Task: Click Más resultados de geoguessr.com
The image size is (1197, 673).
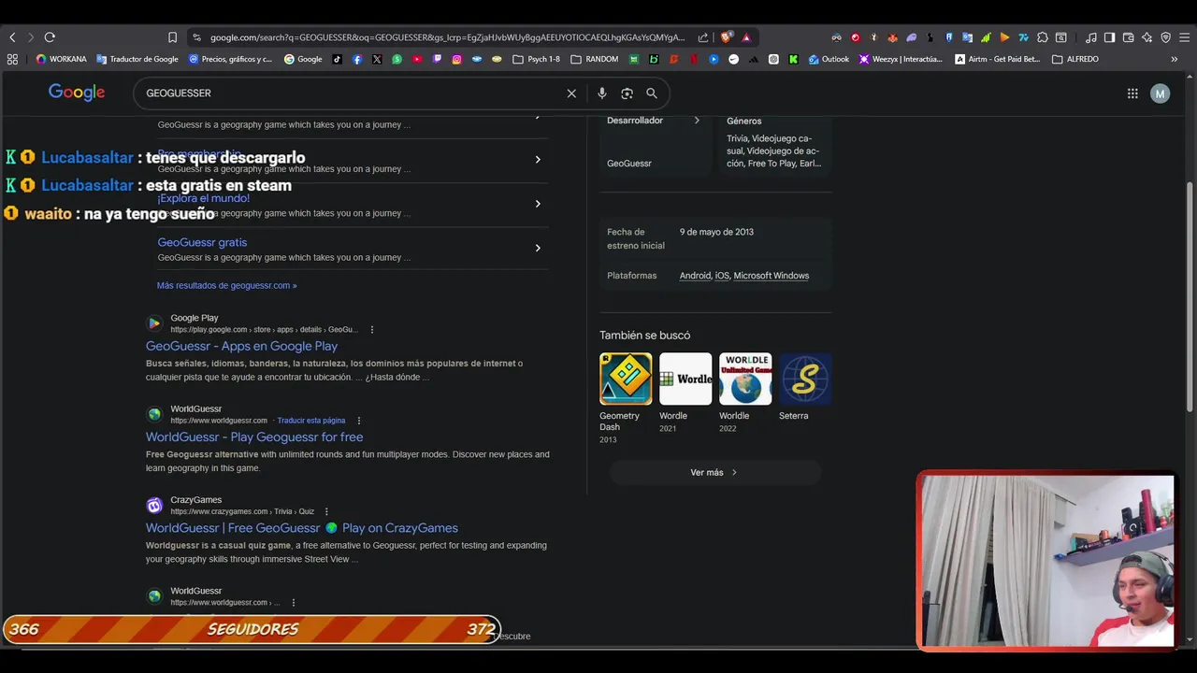Action: tap(226, 285)
